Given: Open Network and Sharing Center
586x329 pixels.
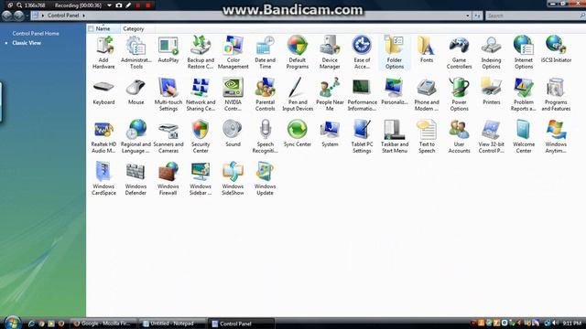Looking at the screenshot, I should [x=201, y=95].
